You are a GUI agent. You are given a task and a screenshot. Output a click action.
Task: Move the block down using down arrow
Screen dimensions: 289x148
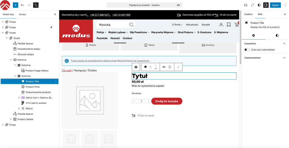pyautogui.click(x=156, y=68)
